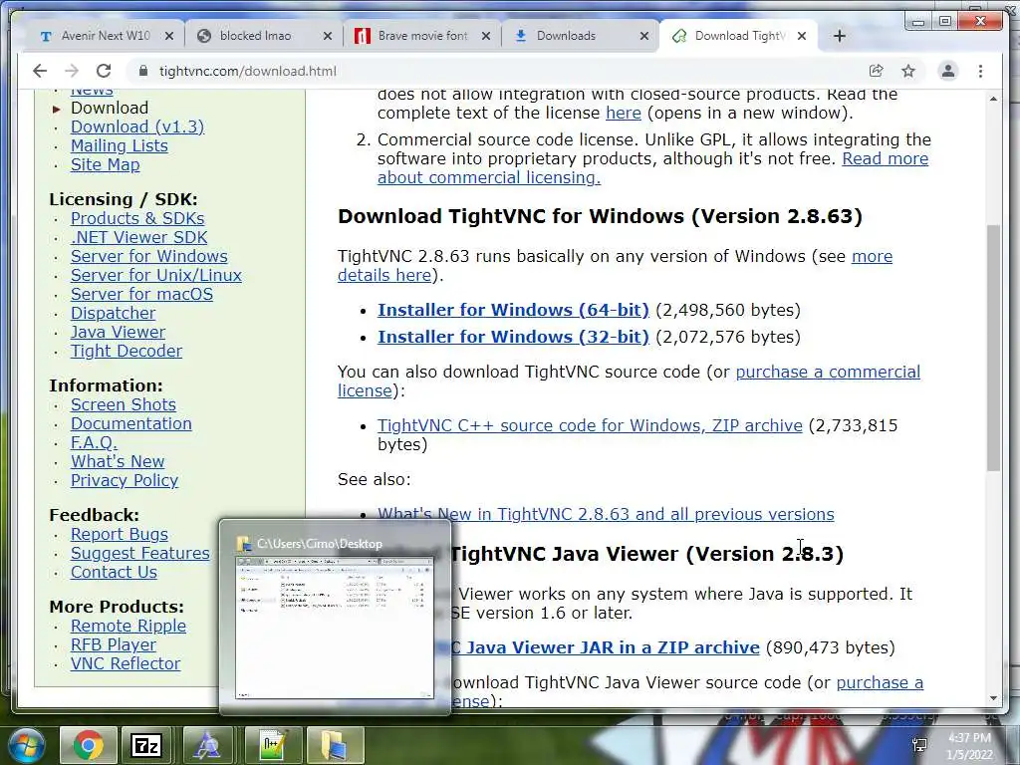Screen dimensions: 1020x765
Task: Open Read more about commercial licensing
Action: coord(885,158)
